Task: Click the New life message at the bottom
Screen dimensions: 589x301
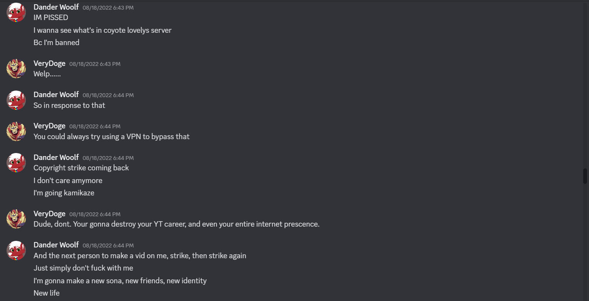Action: point(46,293)
